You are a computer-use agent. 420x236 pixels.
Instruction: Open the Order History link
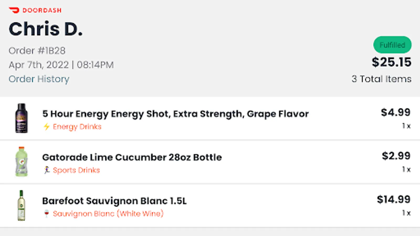(x=39, y=79)
